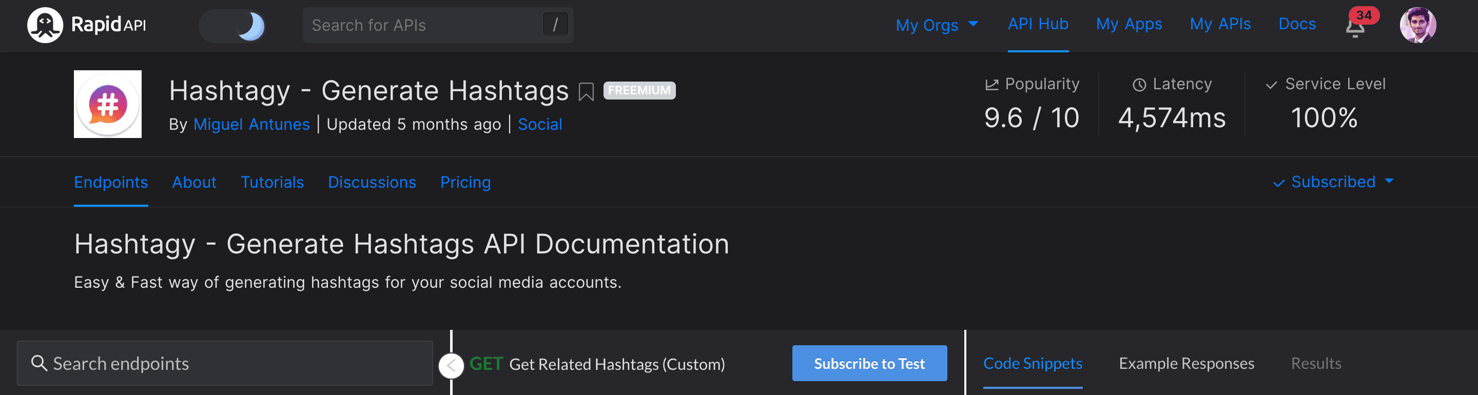Open My Apps page

click(x=1129, y=24)
